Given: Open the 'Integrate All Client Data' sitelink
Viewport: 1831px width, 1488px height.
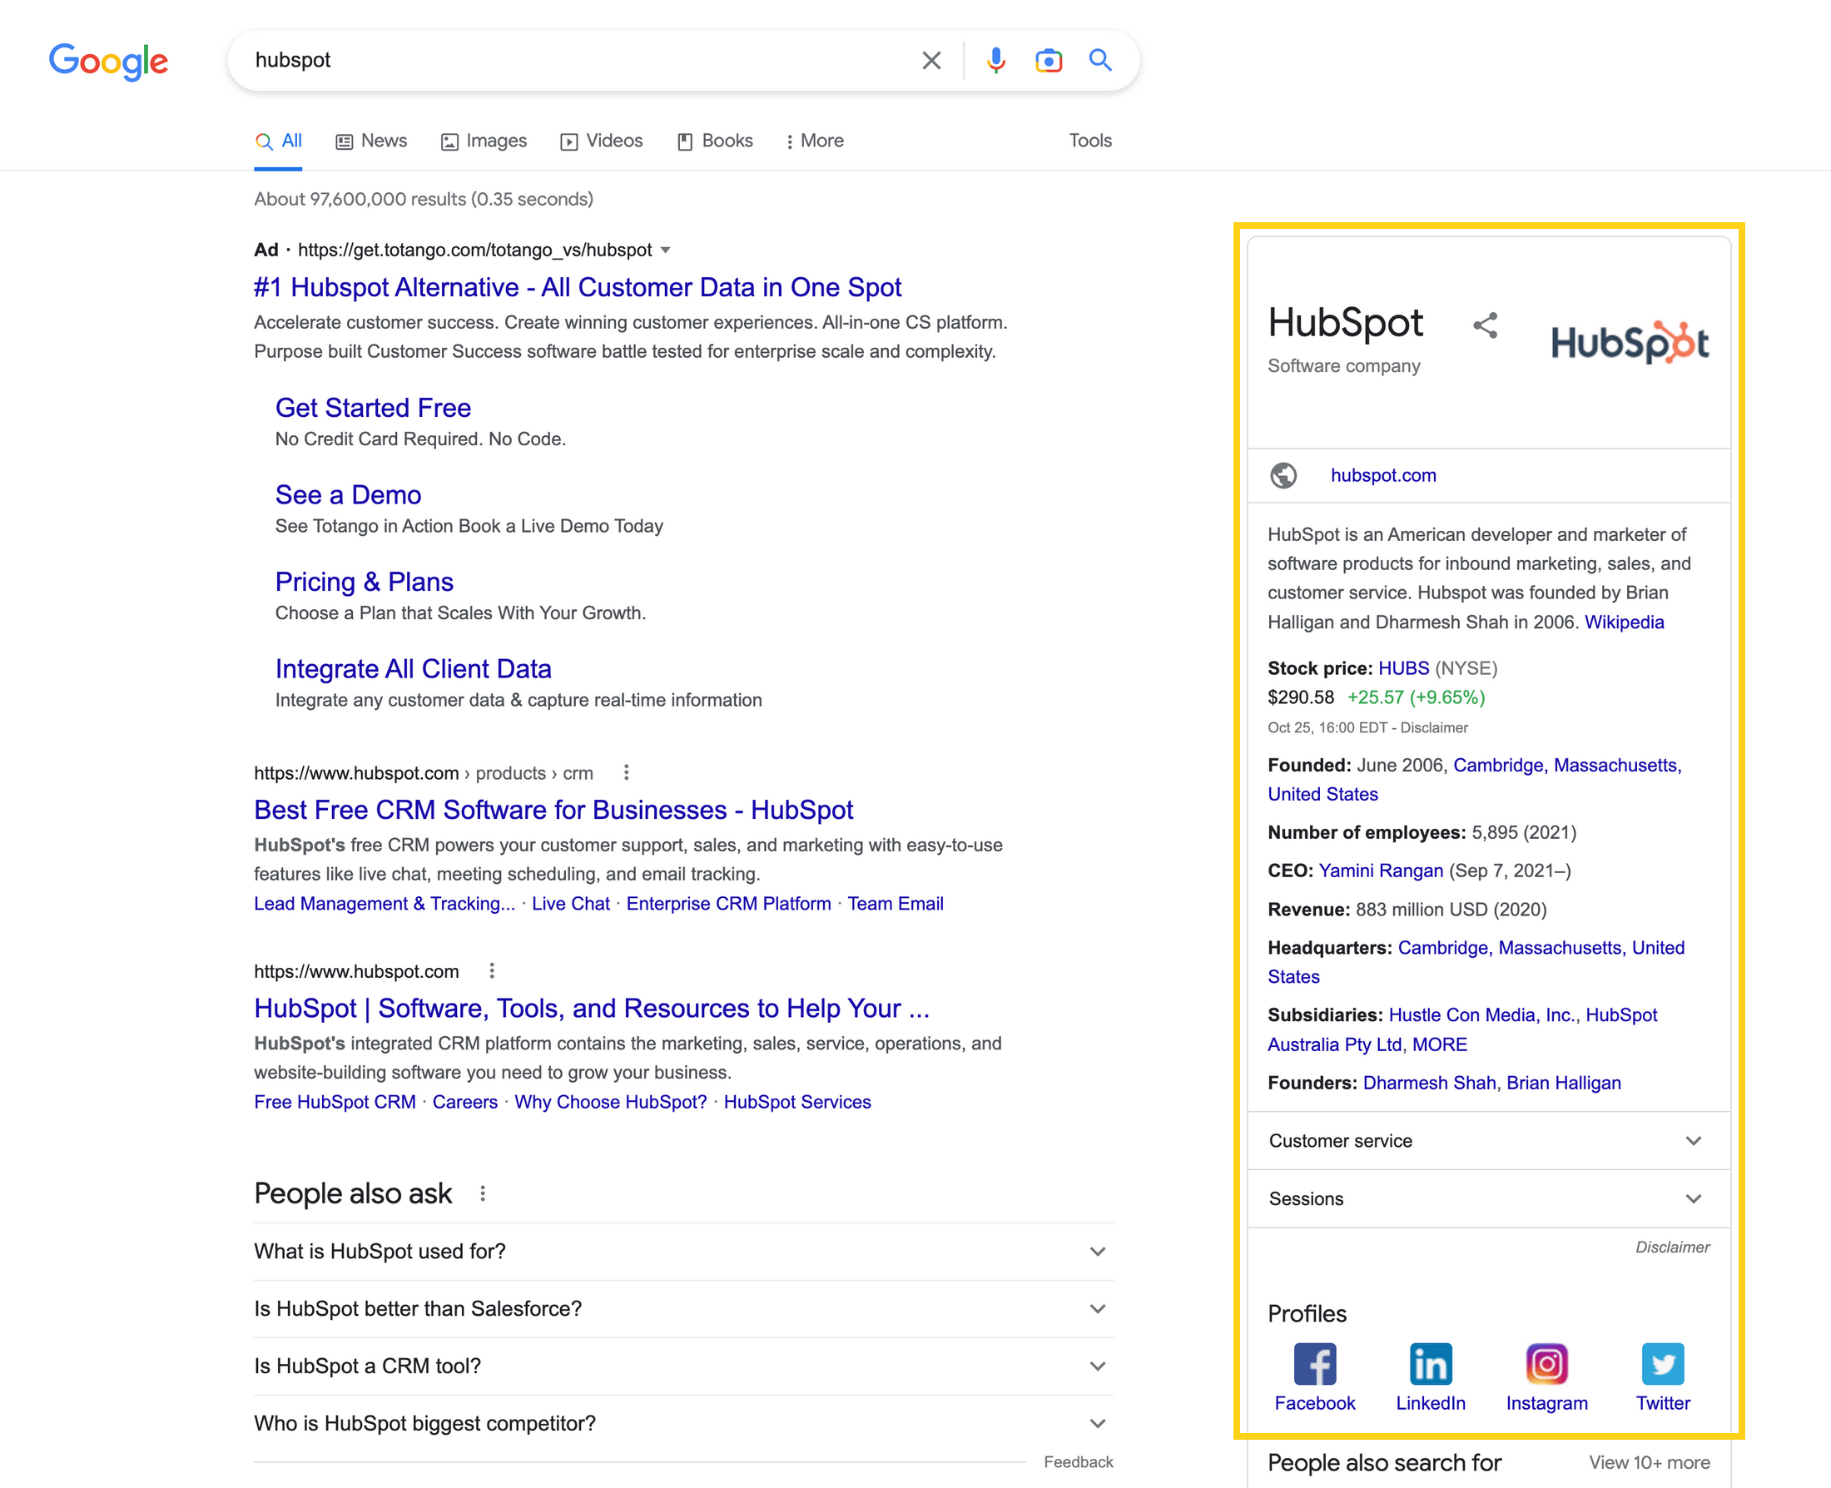Looking at the screenshot, I should pyautogui.click(x=413, y=669).
